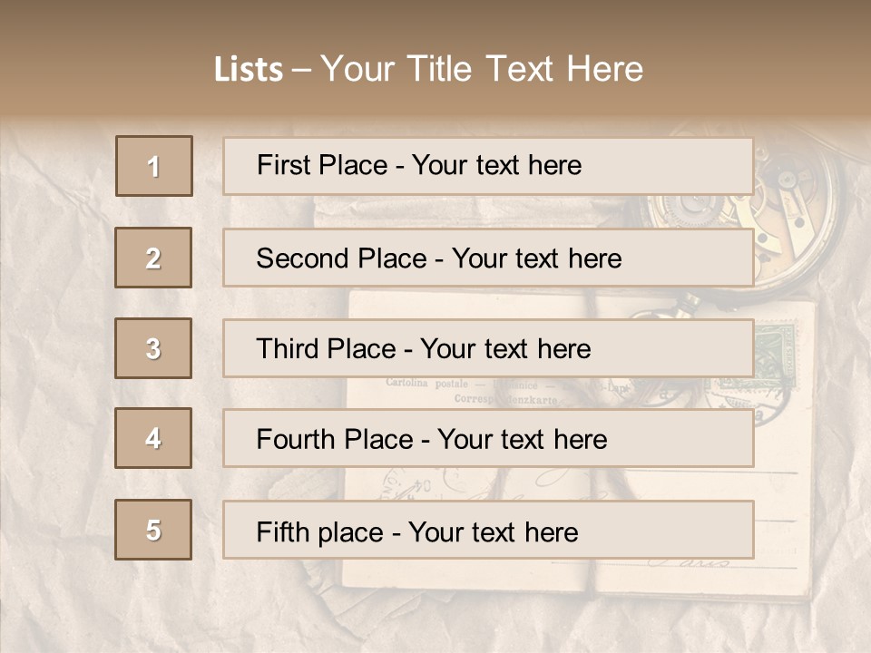Click the number 5 box
The image size is (871, 653).
point(153,530)
